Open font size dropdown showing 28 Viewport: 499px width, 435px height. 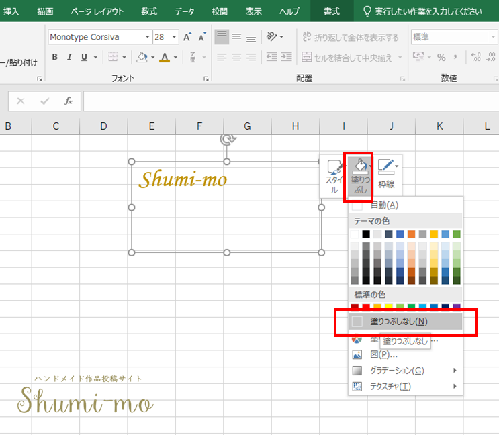coord(174,37)
